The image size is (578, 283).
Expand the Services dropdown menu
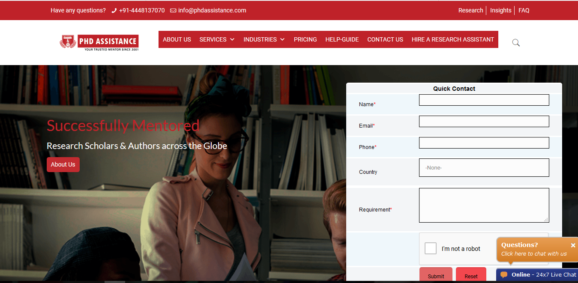pos(217,39)
